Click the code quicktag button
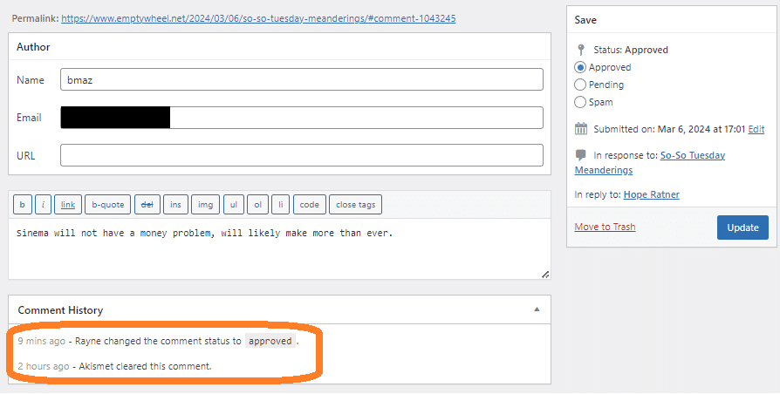 (x=309, y=205)
